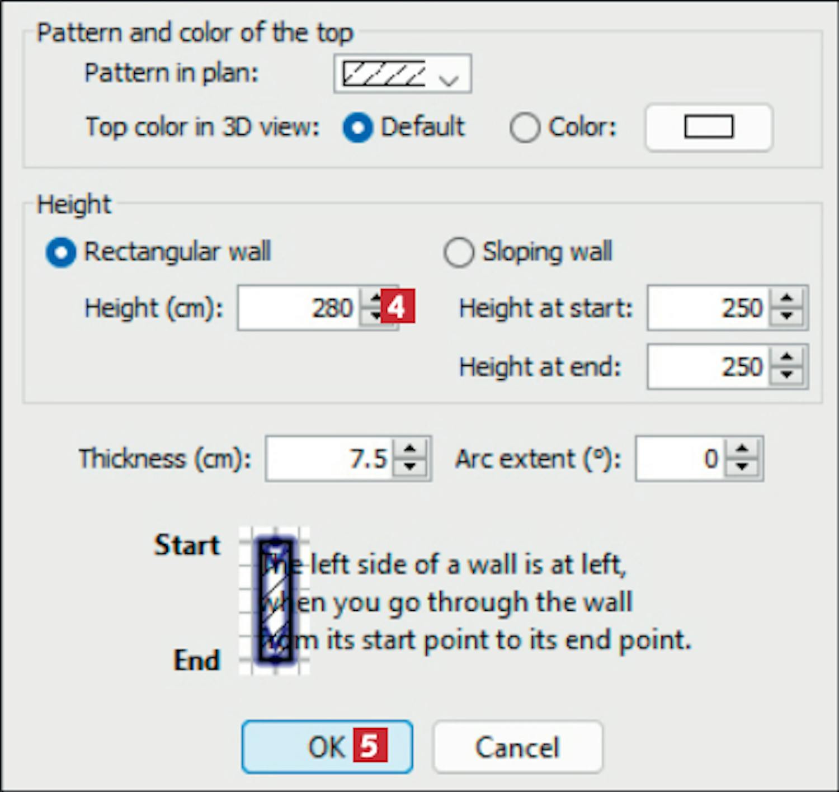Image resolution: width=839 pixels, height=792 pixels.
Task: Select Rectangular wall option
Action: tap(61, 252)
